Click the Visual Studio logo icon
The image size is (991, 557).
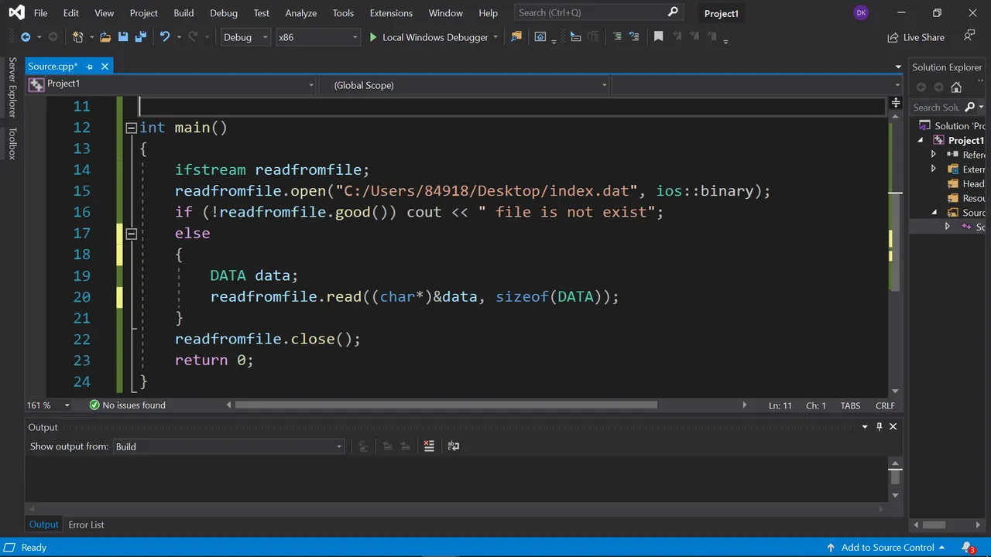click(x=15, y=13)
